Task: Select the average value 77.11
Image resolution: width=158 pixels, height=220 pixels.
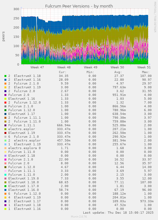Action: [x=119, y=182]
